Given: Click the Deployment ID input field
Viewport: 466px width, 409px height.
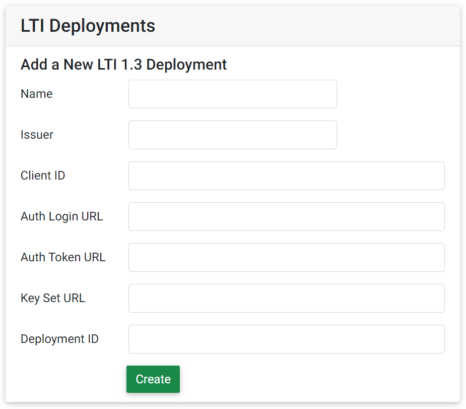Looking at the screenshot, I should click(x=286, y=339).
